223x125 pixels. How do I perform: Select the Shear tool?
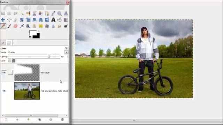[34, 20]
